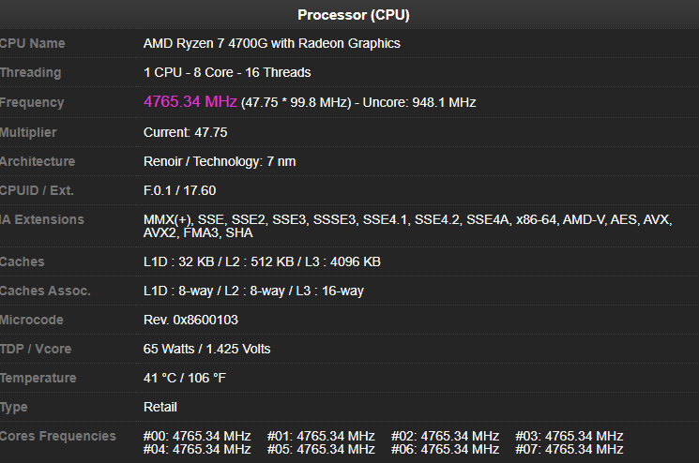Viewport: 699px width, 463px height.
Task: Select the Retail type value
Action: coord(160,407)
